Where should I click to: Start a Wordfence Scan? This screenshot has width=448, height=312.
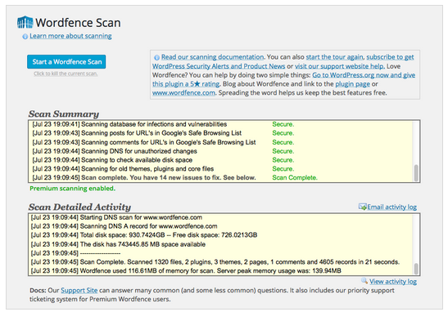point(66,62)
